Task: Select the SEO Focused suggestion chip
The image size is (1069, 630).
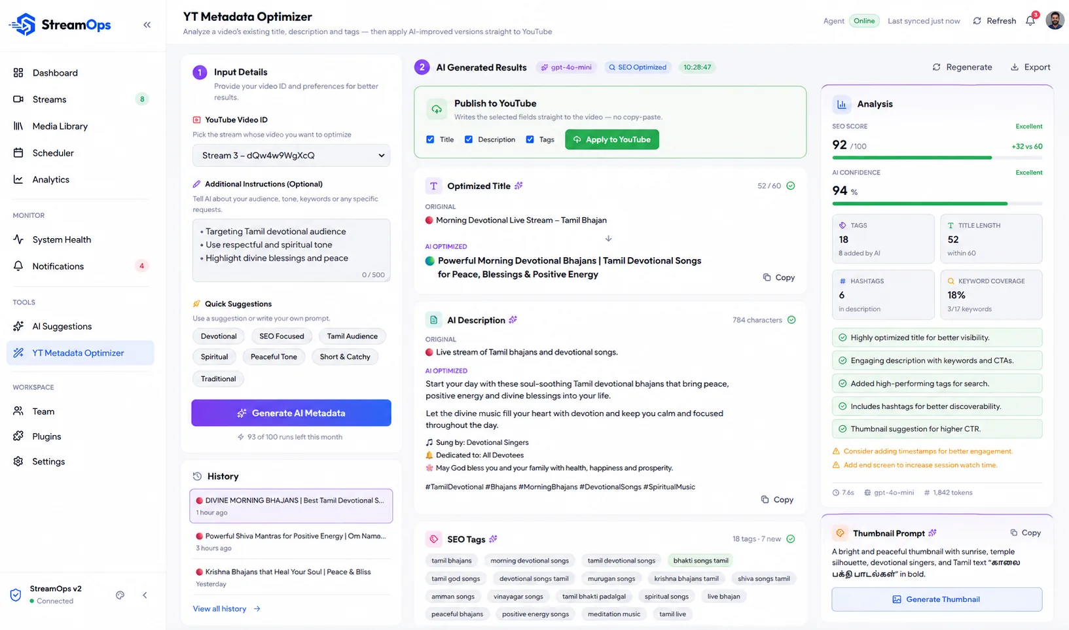Action: (281, 336)
